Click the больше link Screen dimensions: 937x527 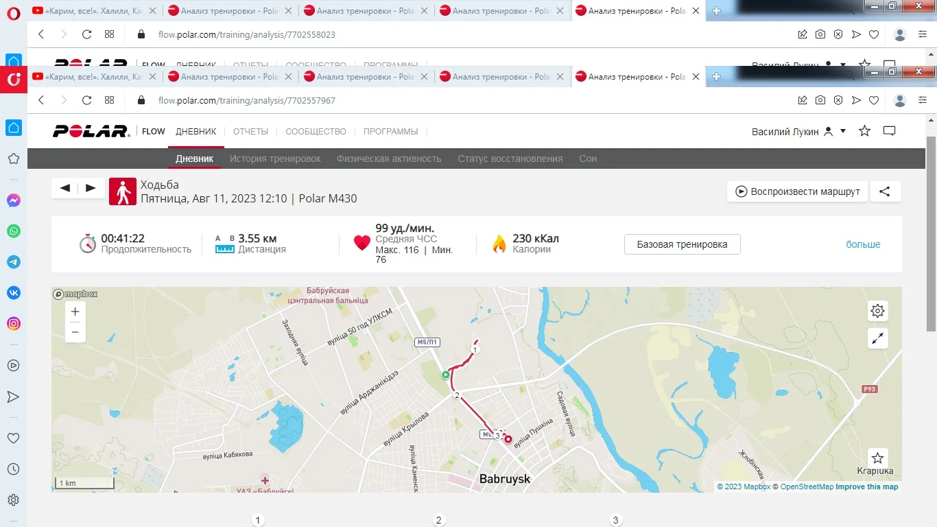coord(863,244)
